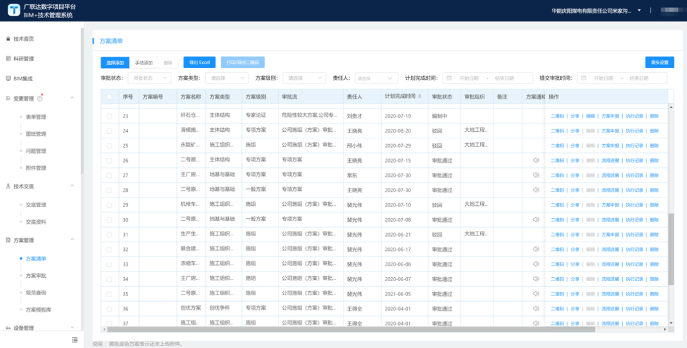This screenshot has width=687, height=348.
Task: Click the speaker notice icon in row 36
Action: tap(536, 309)
